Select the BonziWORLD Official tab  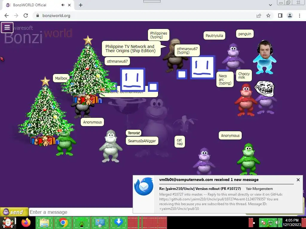pyautogui.click(x=38, y=5)
